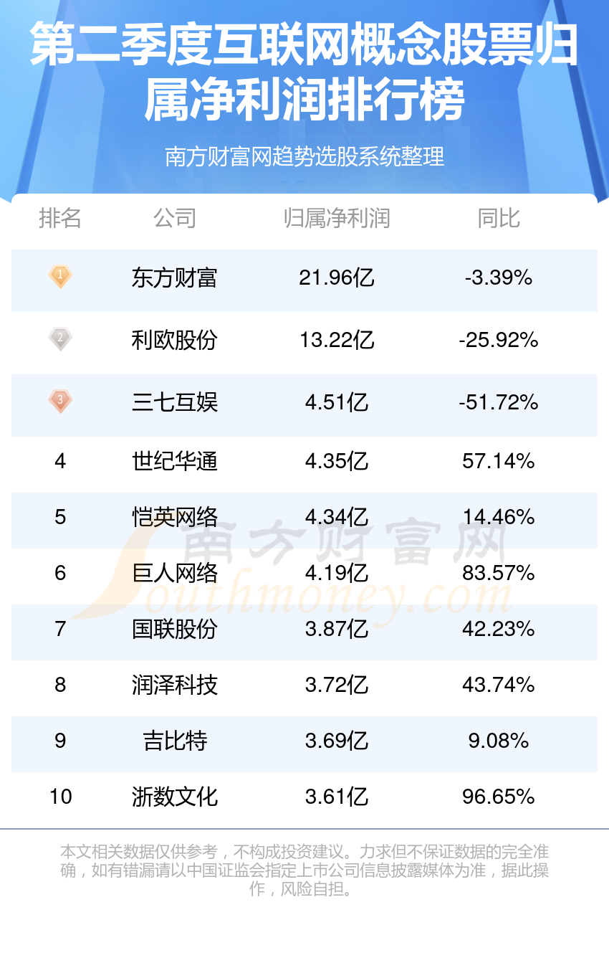Click the gold rank 1 medal icon
609x968 pixels.
(x=60, y=276)
